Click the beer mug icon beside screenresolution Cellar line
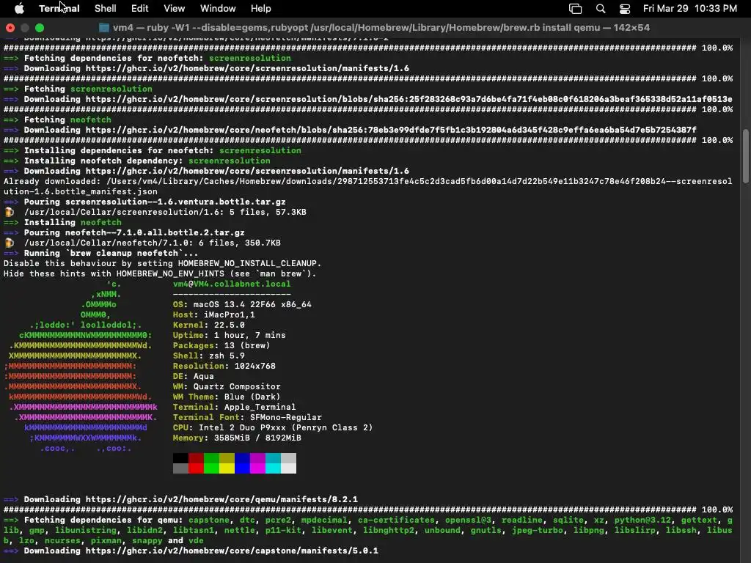751x563 pixels. (x=9, y=212)
